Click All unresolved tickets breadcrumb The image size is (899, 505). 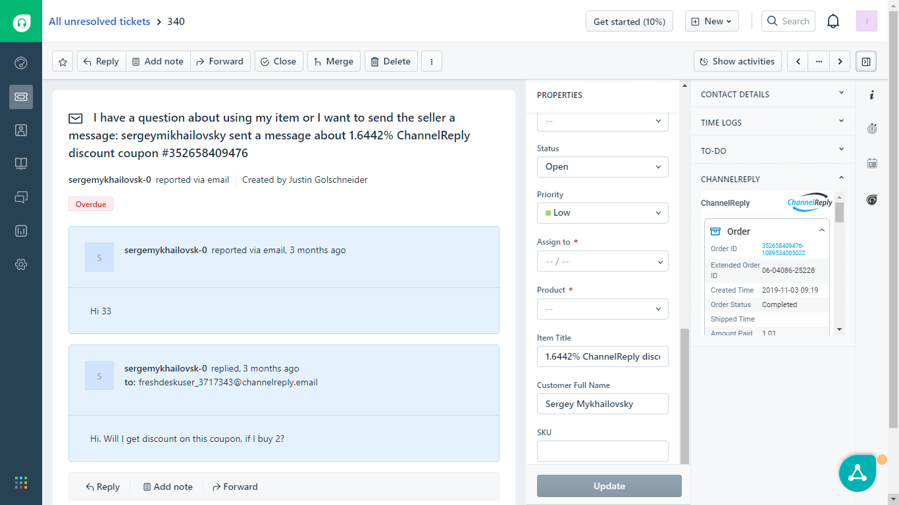pos(99,22)
